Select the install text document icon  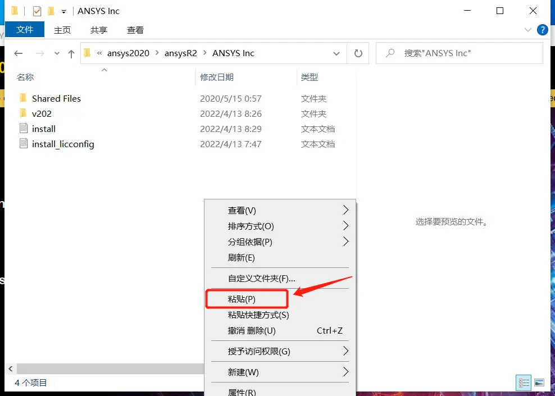click(x=24, y=129)
